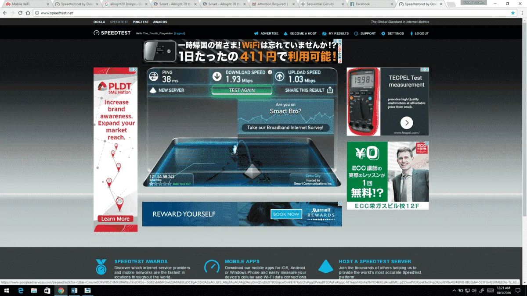
Task: Bookmark this page with the star
Action: point(513,13)
